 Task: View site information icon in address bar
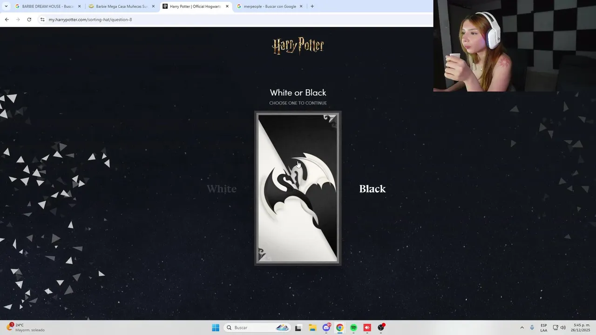(42, 20)
